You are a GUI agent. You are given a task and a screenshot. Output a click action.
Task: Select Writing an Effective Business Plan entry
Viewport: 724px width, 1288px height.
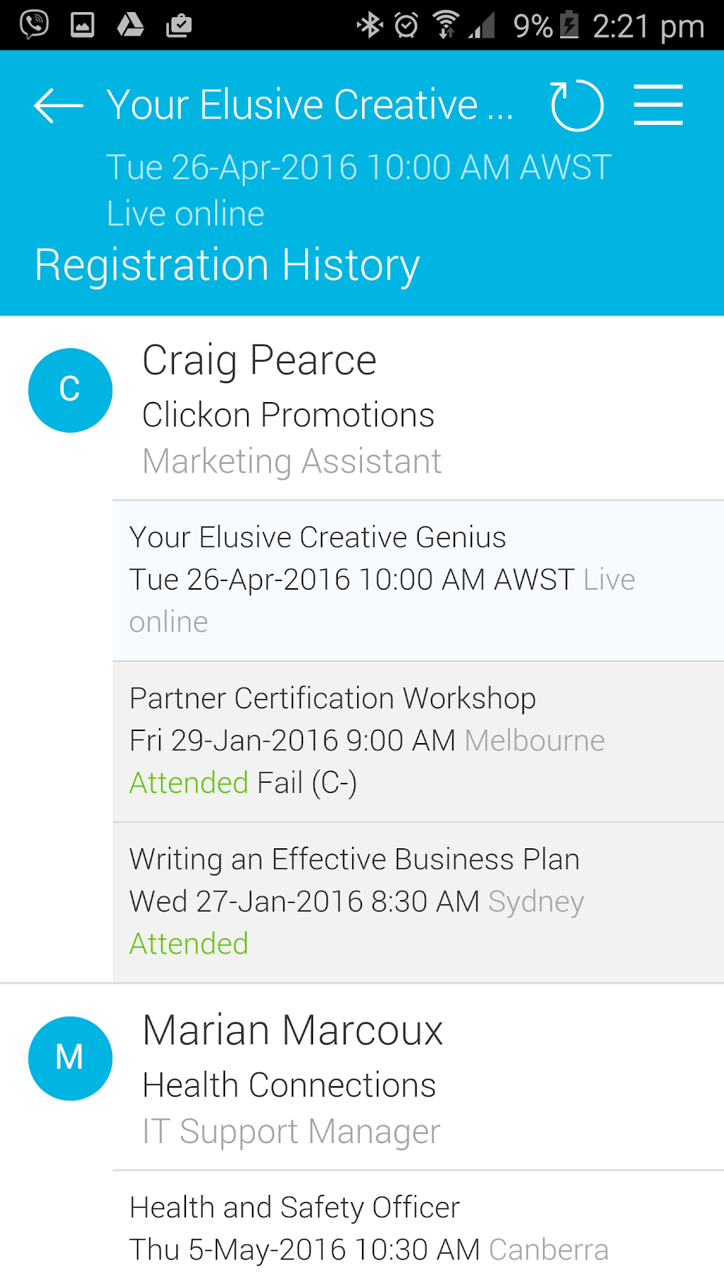coord(417,902)
